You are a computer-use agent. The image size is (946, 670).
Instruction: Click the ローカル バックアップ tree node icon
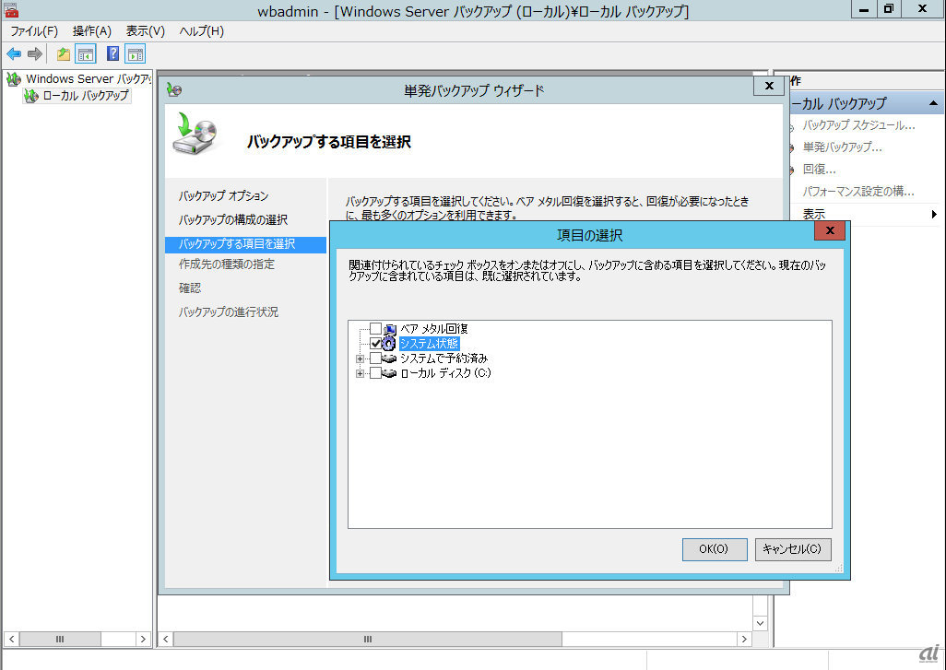tap(31, 95)
